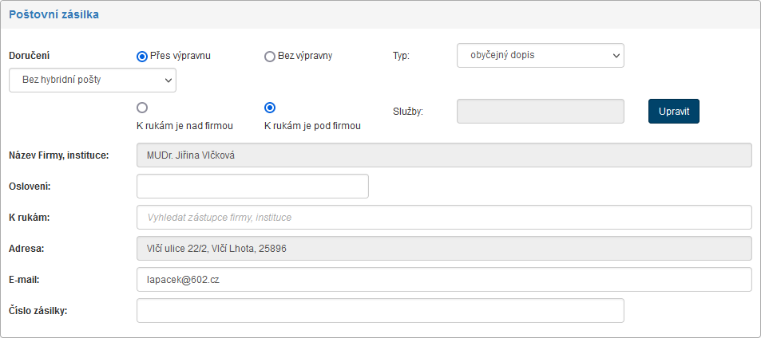761x338 pixels.
Task: Select "K rukám je nad firmou" radio
Action: click(x=142, y=108)
